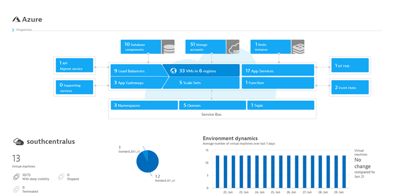
Task: Click the 0 Terminated text
Action: (30, 189)
